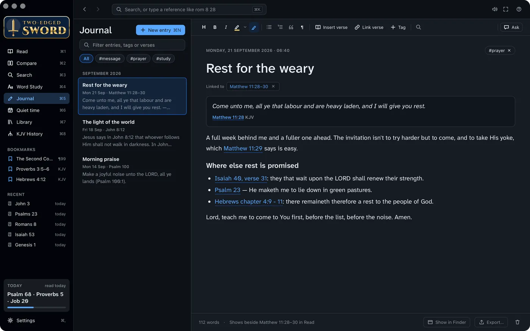Go to Quiet time in the sidebar
Viewport: 530px width, 331px height.
coord(37,110)
